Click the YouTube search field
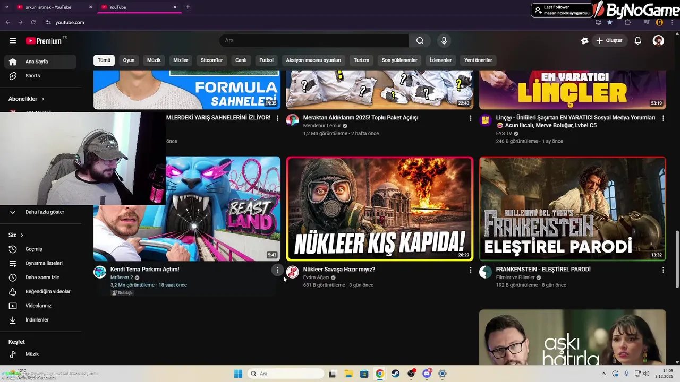This screenshot has height=382, width=680. point(314,41)
